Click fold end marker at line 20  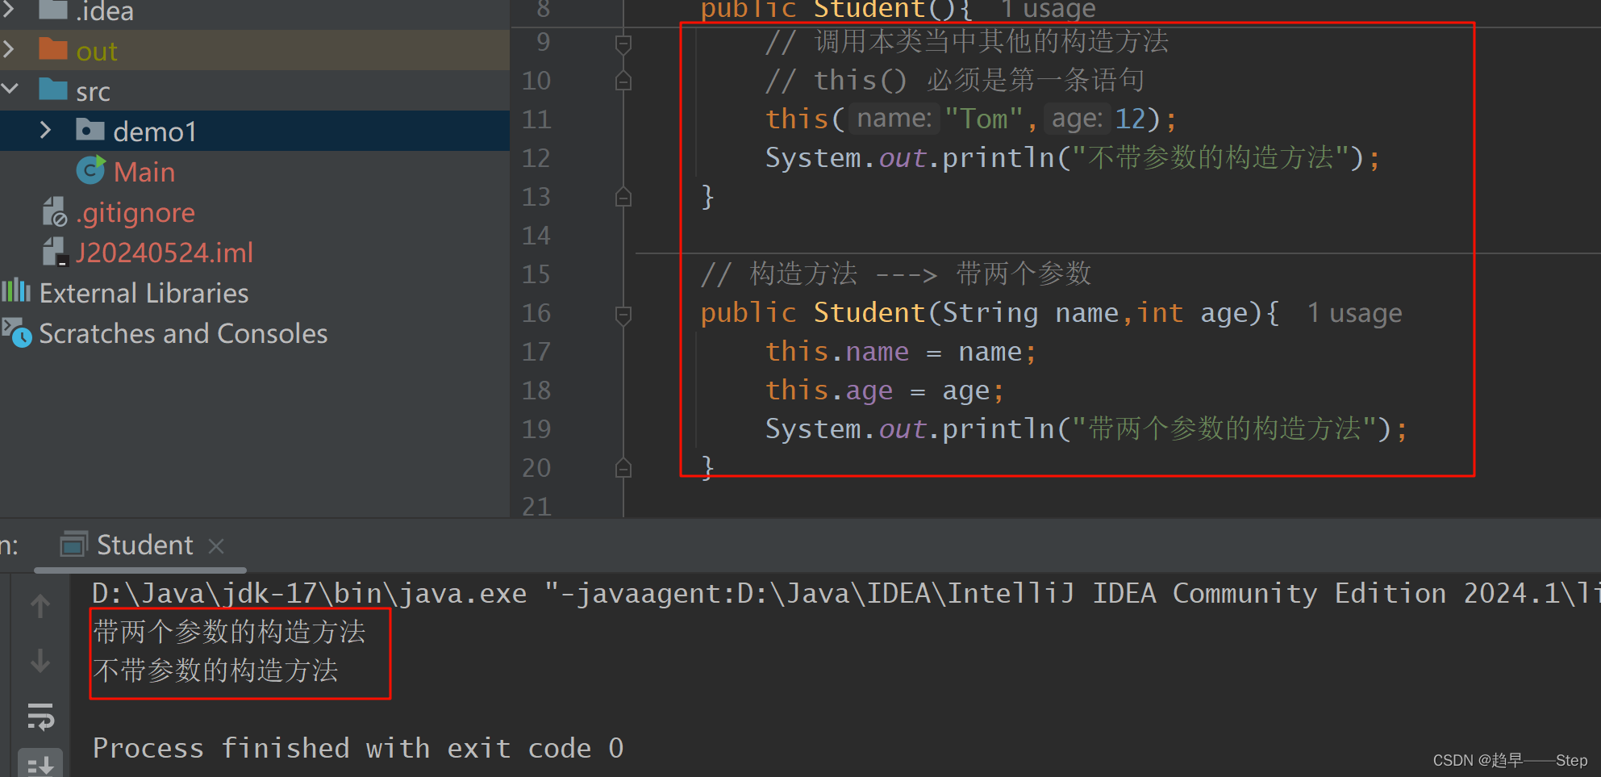pyautogui.click(x=623, y=468)
